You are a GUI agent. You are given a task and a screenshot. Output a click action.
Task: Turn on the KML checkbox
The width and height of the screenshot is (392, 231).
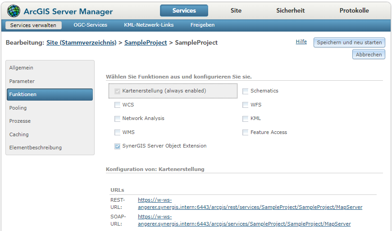pyautogui.click(x=246, y=119)
